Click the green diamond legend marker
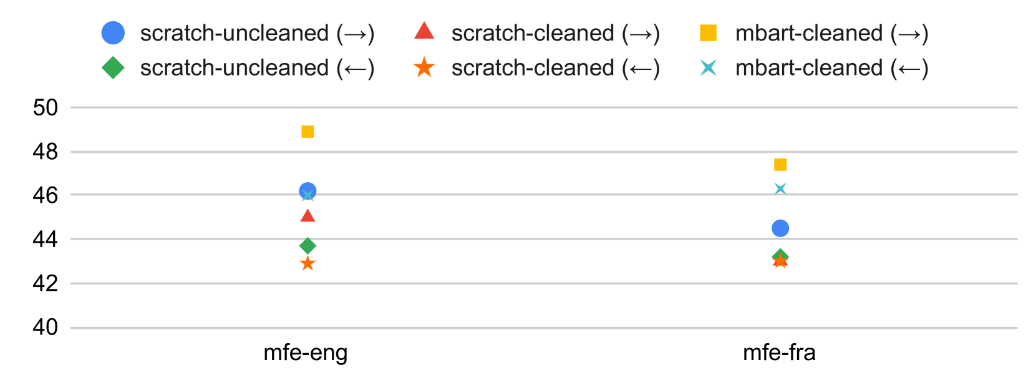Image resolution: width=1036 pixels, height=385 pixels. tap(113, 67)
